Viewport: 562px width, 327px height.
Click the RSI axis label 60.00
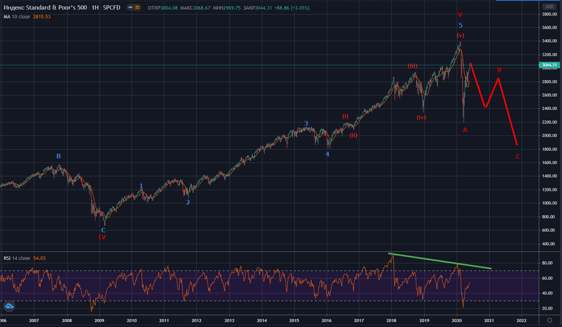547,278
